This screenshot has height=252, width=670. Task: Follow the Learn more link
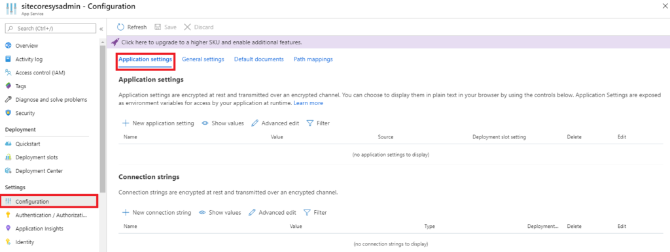tap(308, 103)
